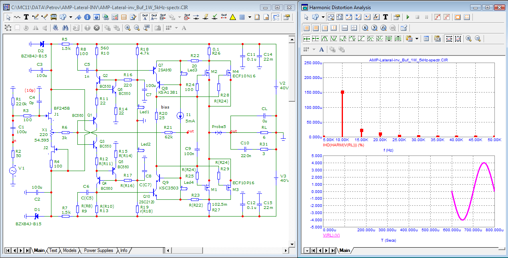Open Properties icon in Harmonic Distortion toolbar

397,17
